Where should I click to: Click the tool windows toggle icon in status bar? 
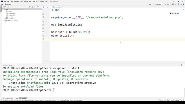[1, 100]
